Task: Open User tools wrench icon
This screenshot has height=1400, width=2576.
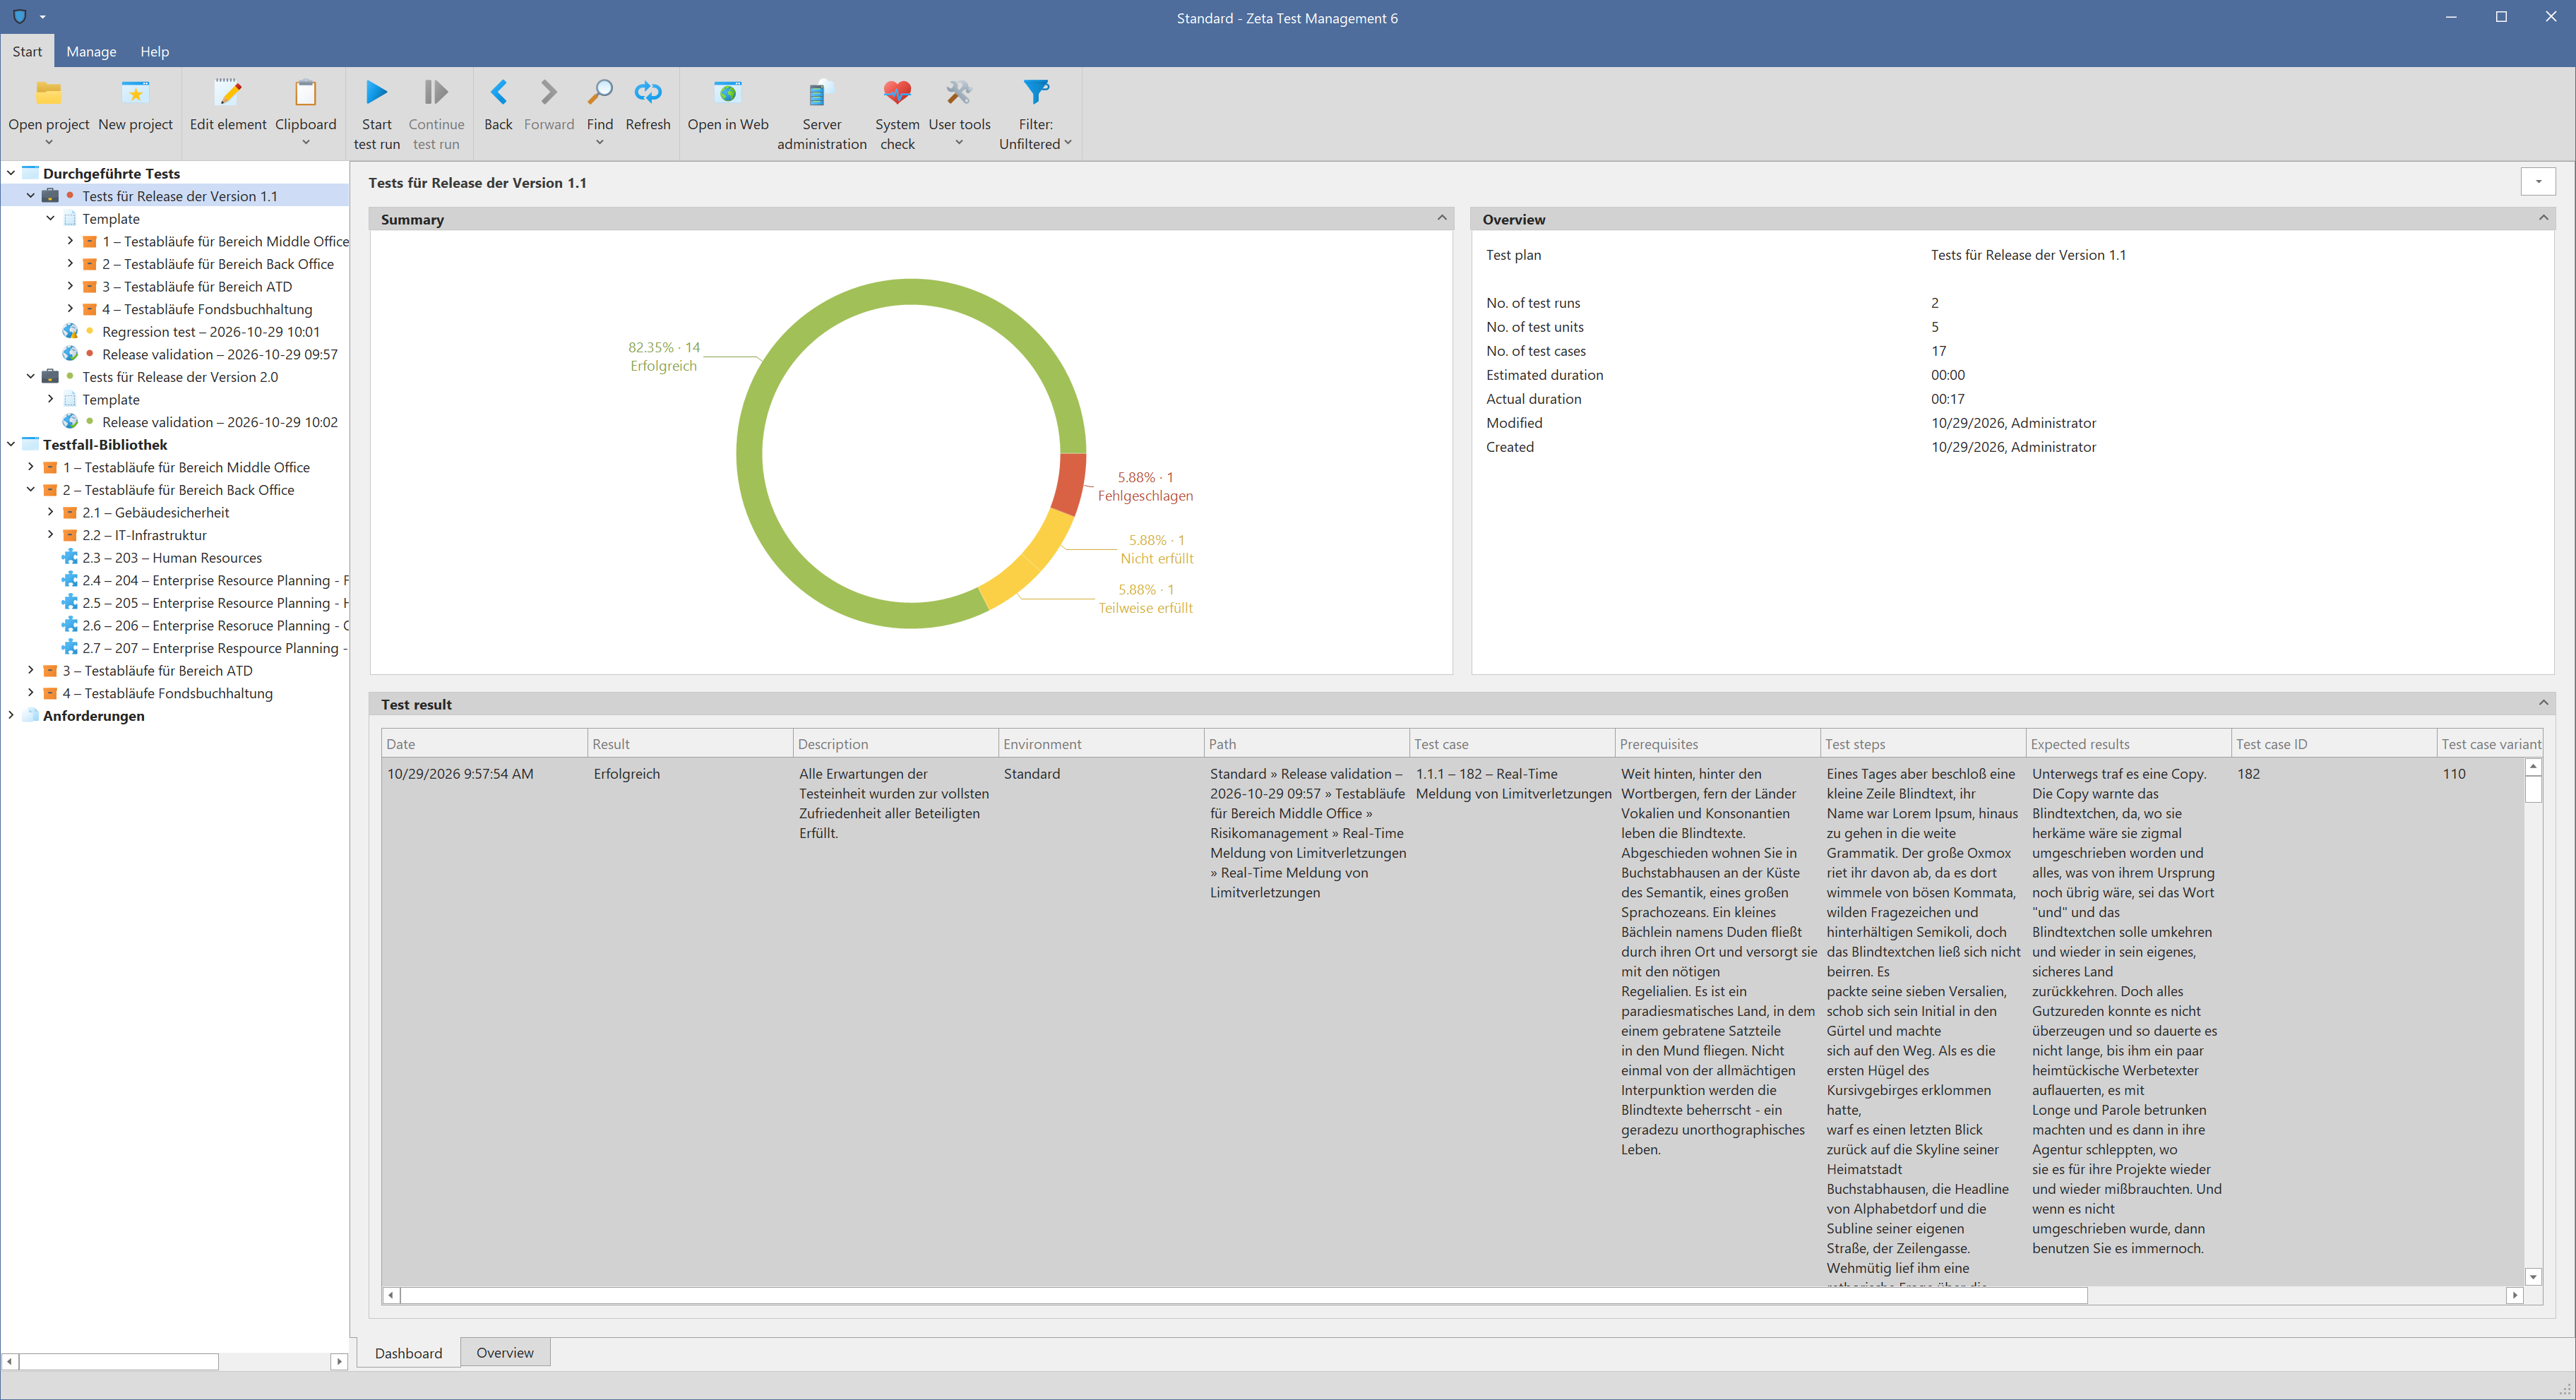Action: pyautogui.click(x=959, y=93)
